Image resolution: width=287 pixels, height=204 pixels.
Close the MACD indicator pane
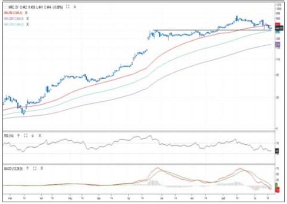click(x=41, y=168)
